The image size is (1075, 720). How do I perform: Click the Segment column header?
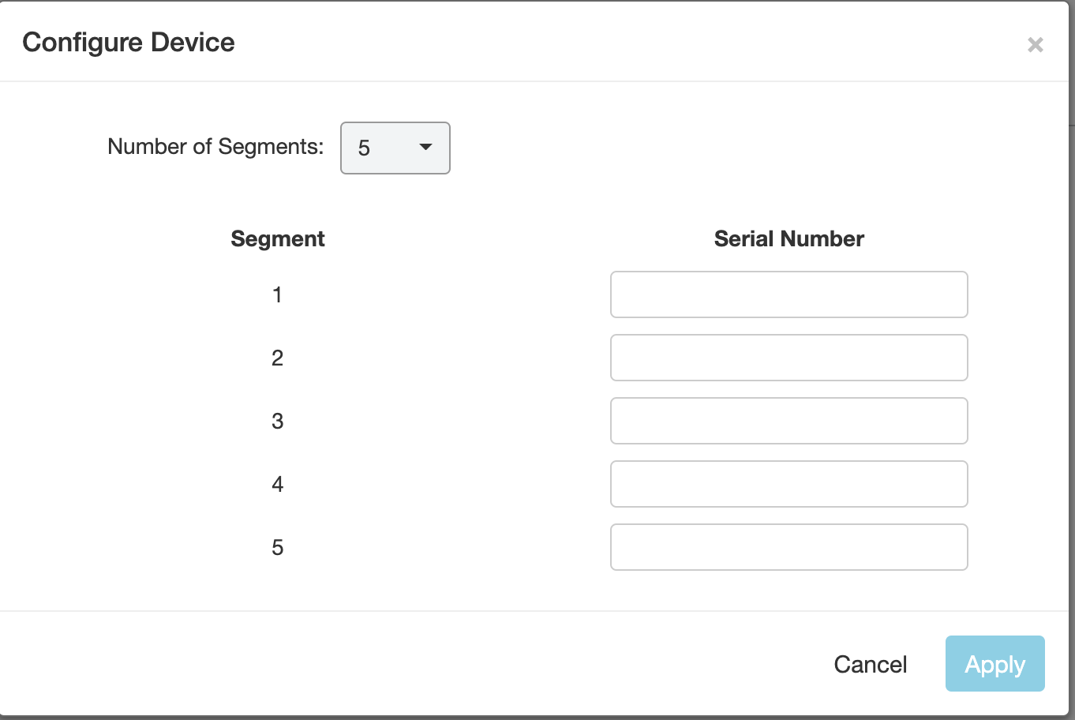click(x=278, y=239)
